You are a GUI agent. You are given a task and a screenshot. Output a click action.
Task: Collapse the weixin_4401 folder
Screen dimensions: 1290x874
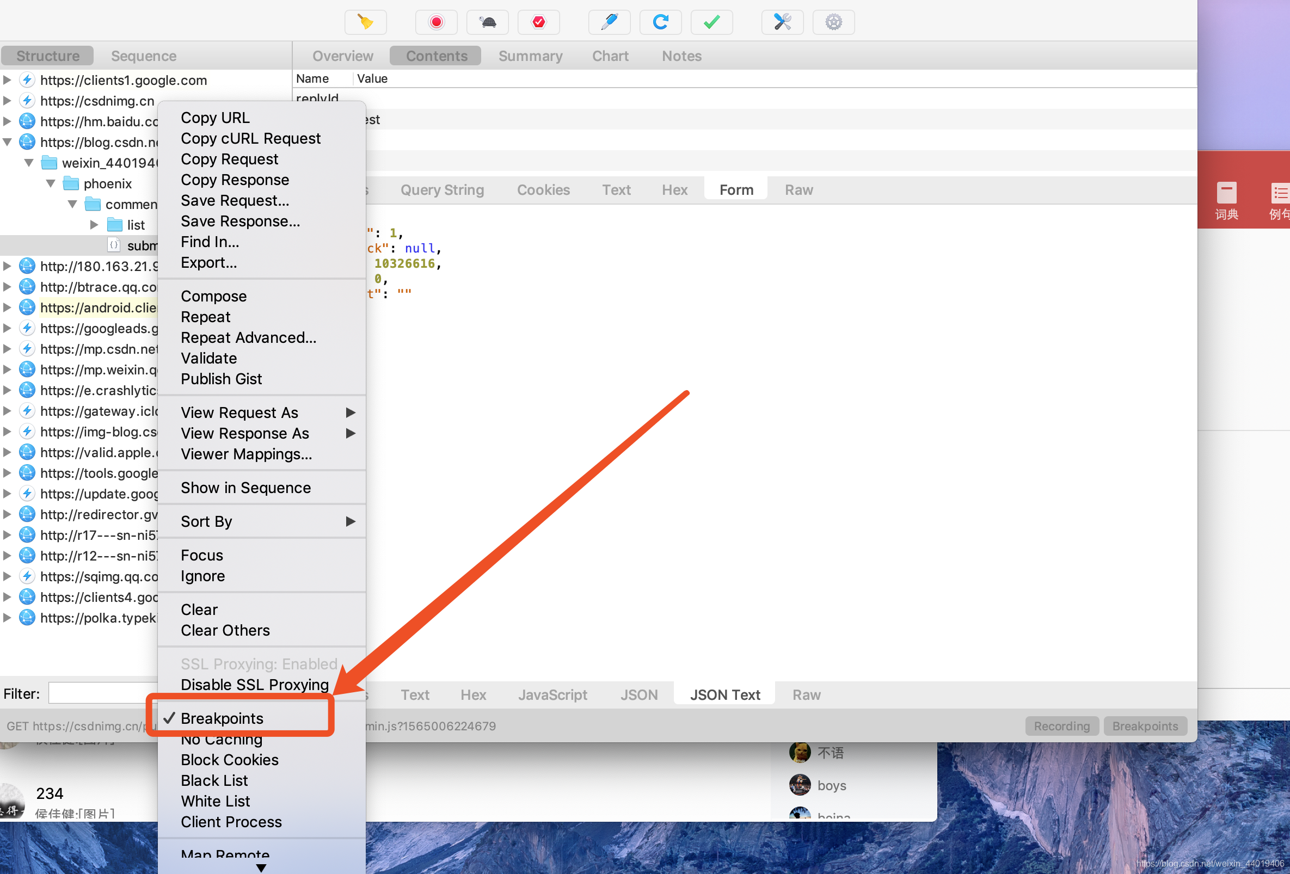(x=29, y=163)
